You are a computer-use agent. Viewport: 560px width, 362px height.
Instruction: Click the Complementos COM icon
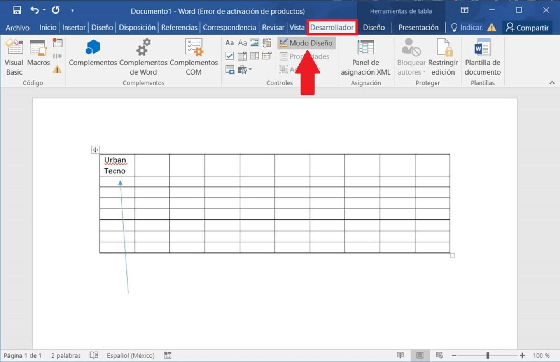[194, 57]
